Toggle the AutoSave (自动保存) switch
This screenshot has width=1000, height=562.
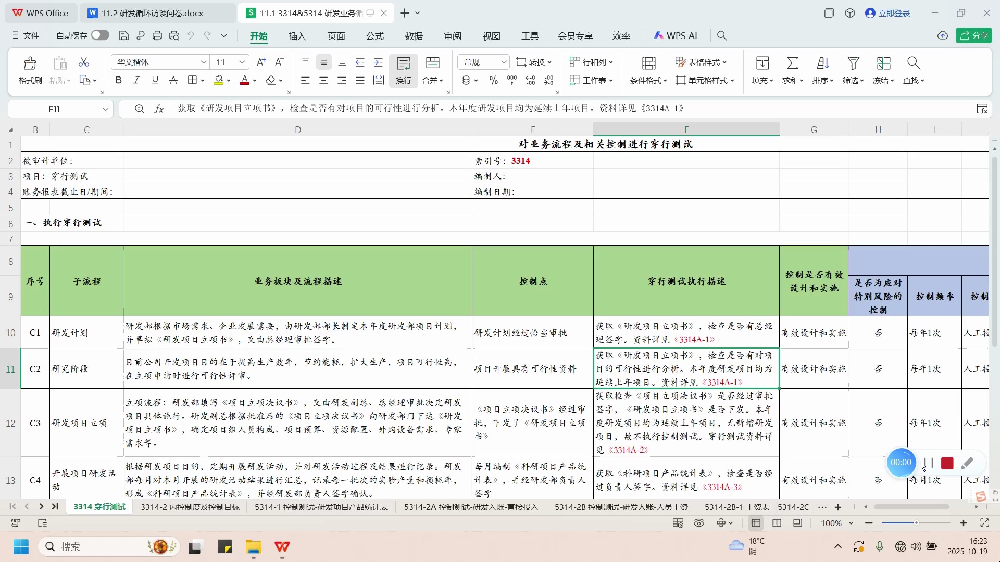100,35
